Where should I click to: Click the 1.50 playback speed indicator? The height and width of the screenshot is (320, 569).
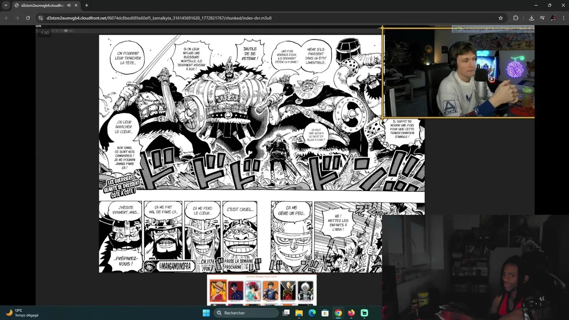coord(45,33)
